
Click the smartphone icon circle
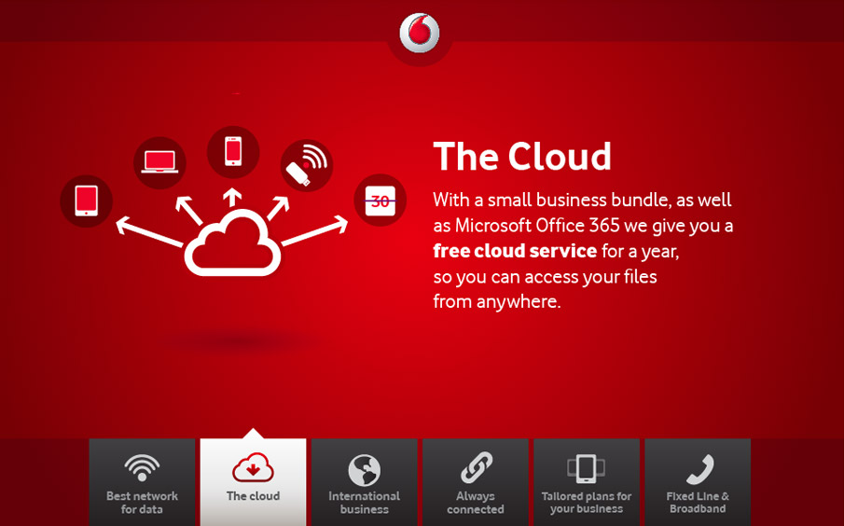[233, 152]
